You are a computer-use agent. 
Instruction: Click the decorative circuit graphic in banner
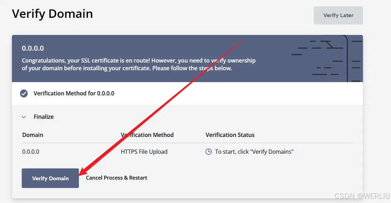[x=327, y=59]
